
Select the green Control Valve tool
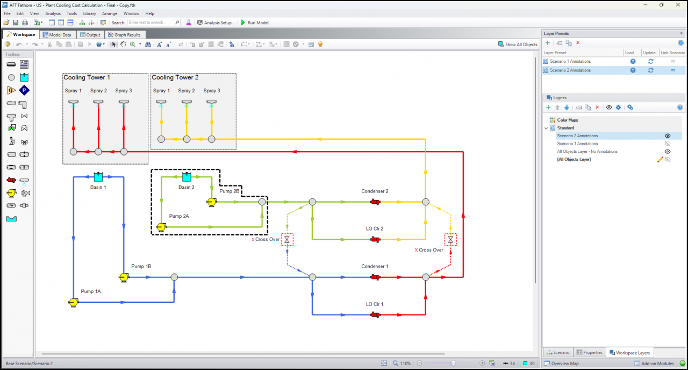pos(11,129)
